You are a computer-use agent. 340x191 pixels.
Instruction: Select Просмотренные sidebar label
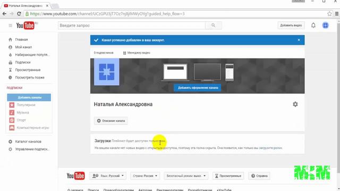point(28,70)
